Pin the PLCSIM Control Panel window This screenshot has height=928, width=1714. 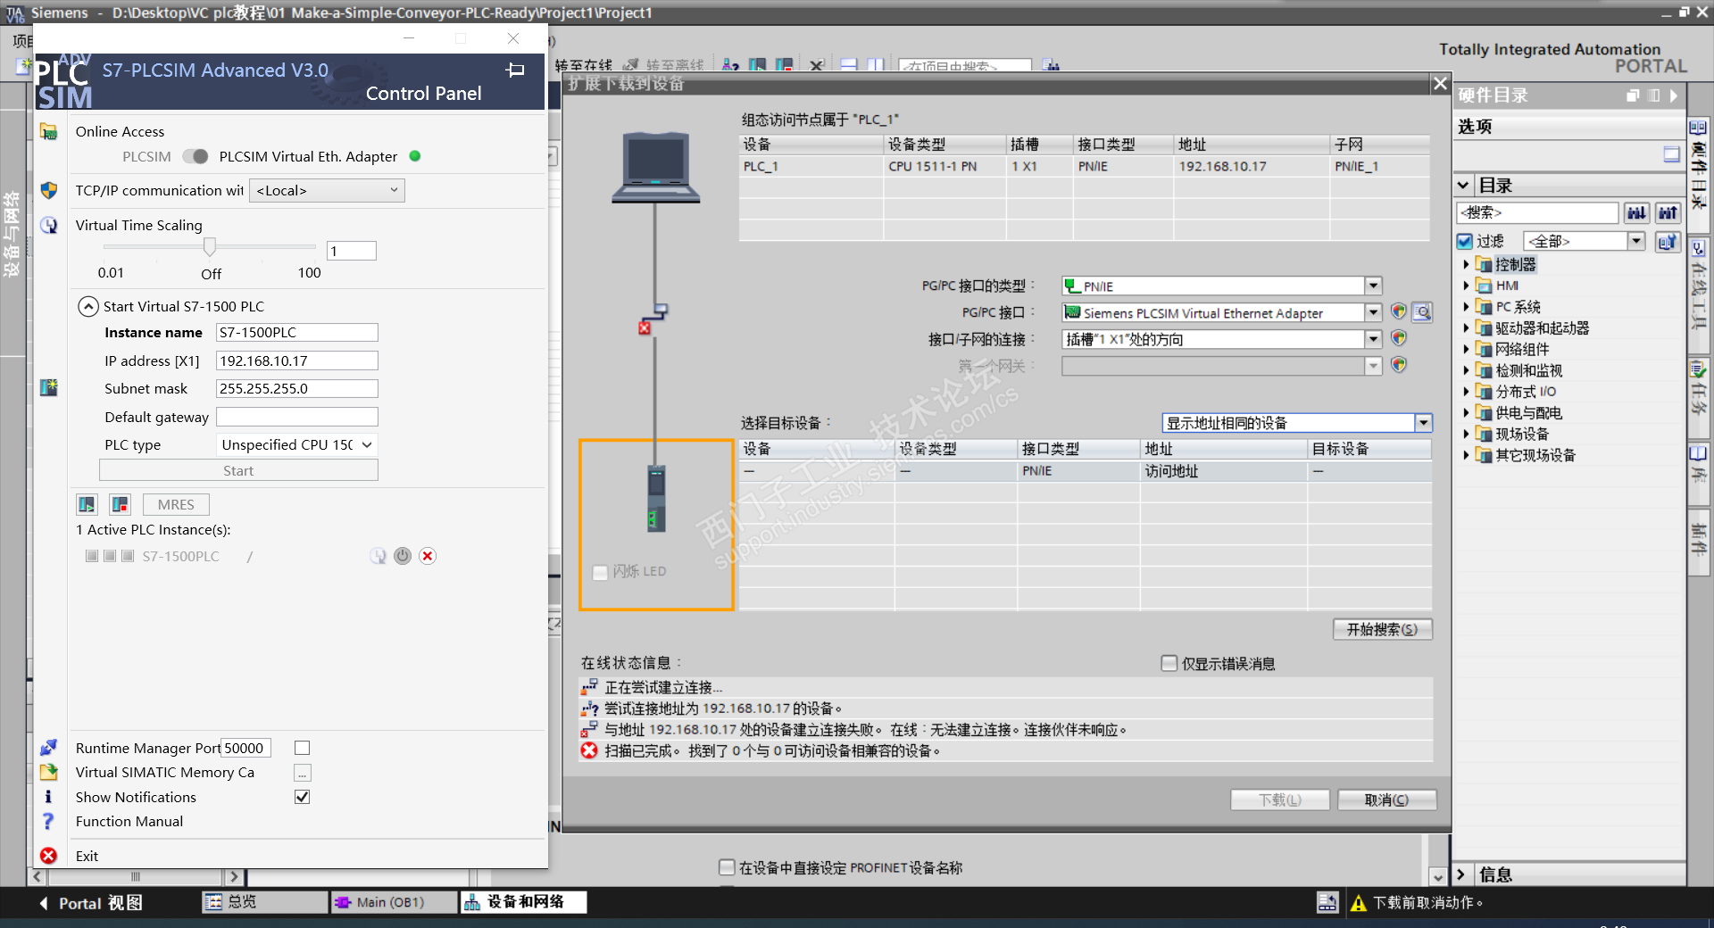[515, 70]
